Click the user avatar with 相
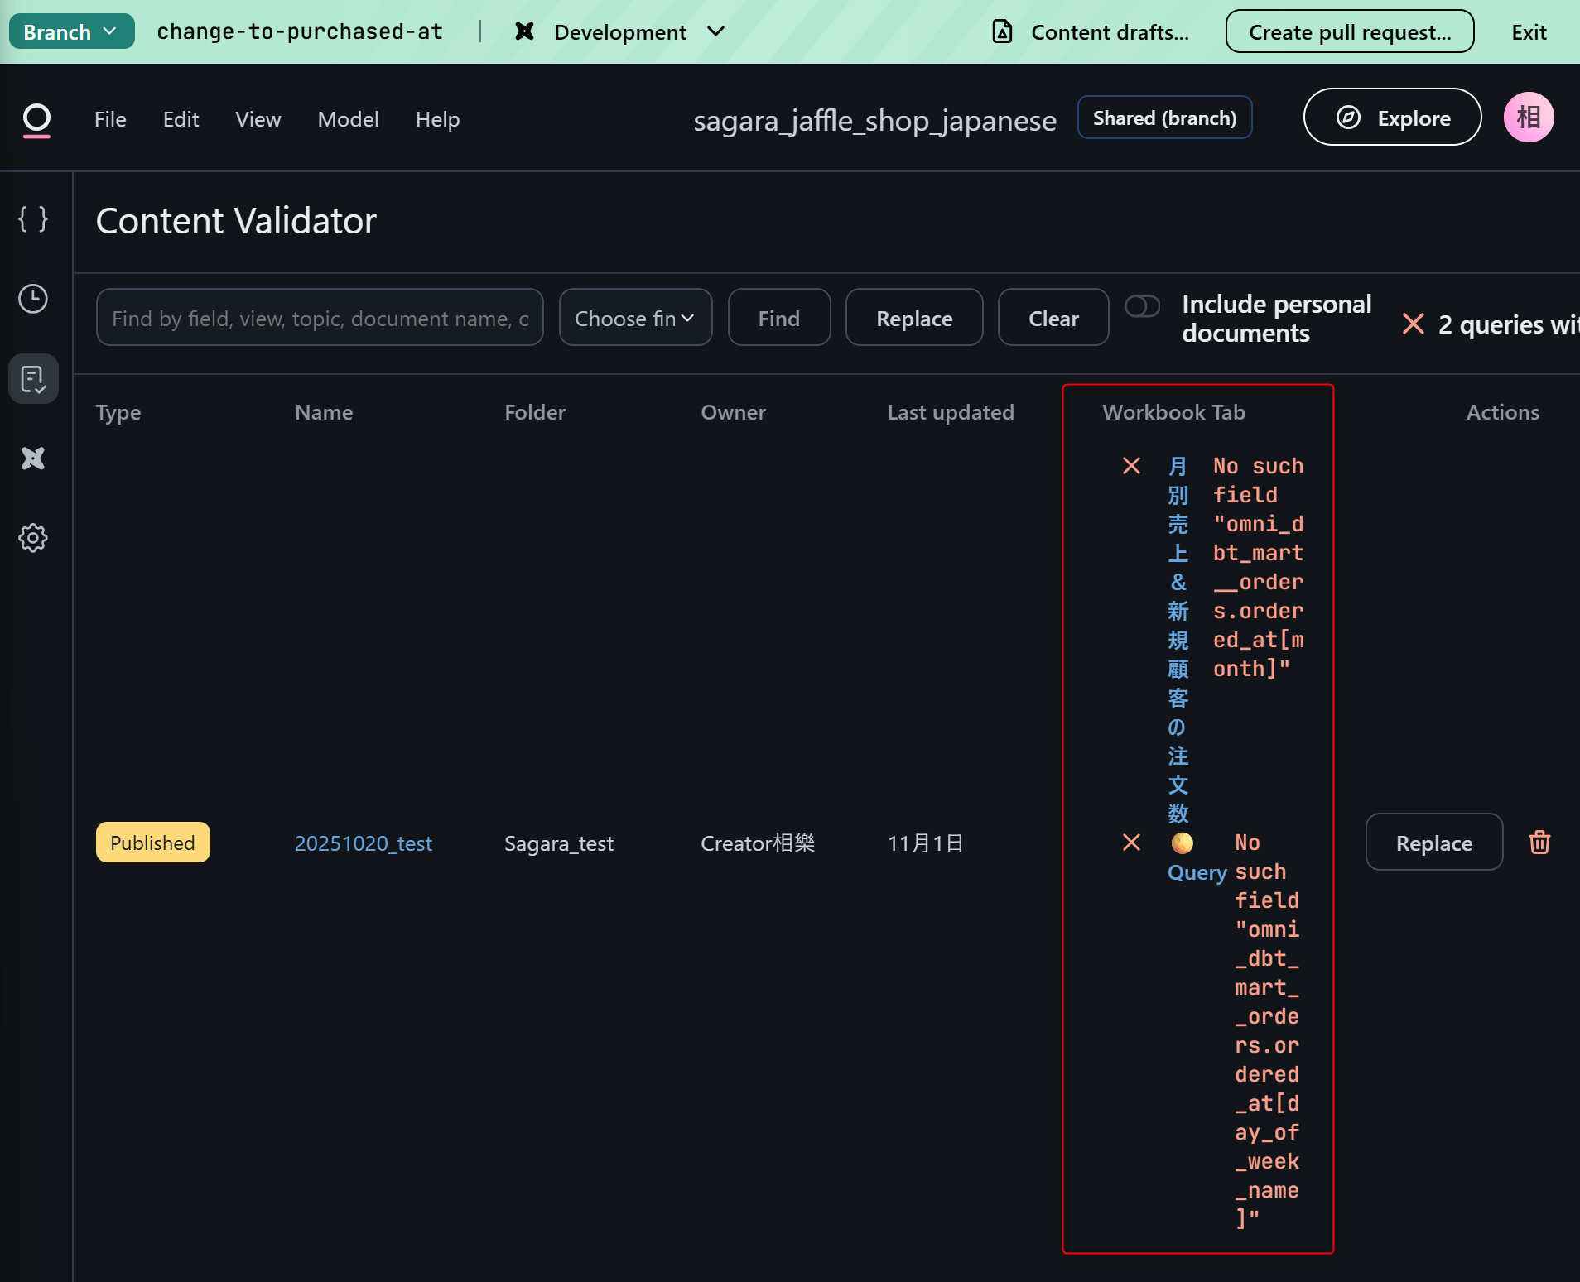 (1528, 118)
